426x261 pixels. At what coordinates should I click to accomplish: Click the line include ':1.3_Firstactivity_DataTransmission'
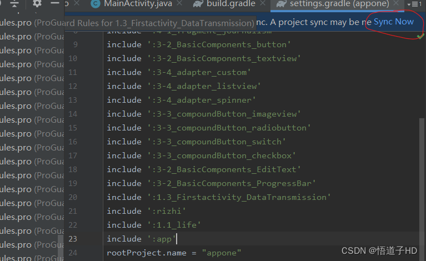click(x=219, y=197)
